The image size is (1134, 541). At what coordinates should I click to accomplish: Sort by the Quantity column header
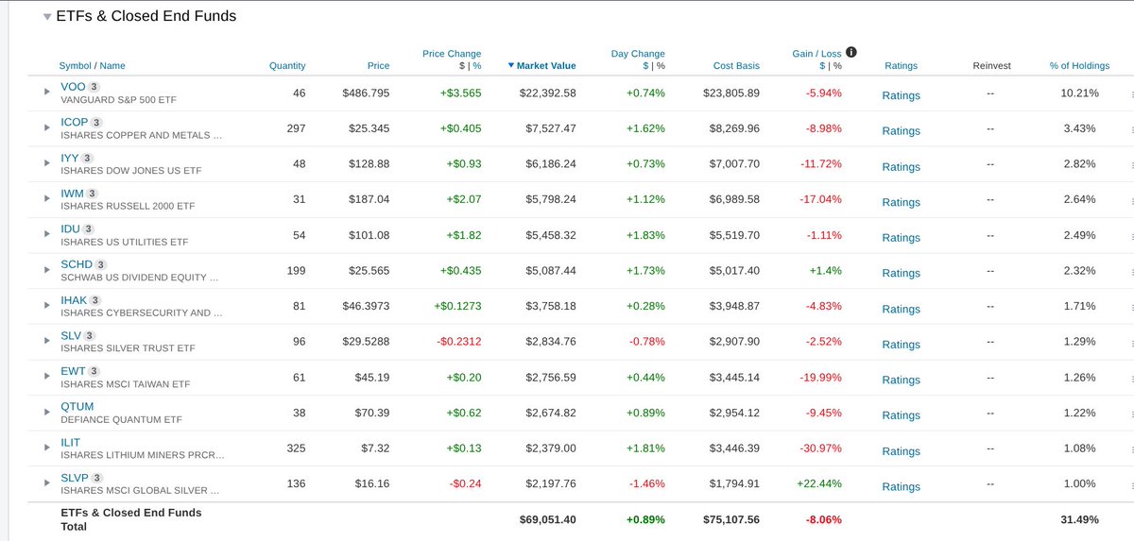click(x=287, y=66)
